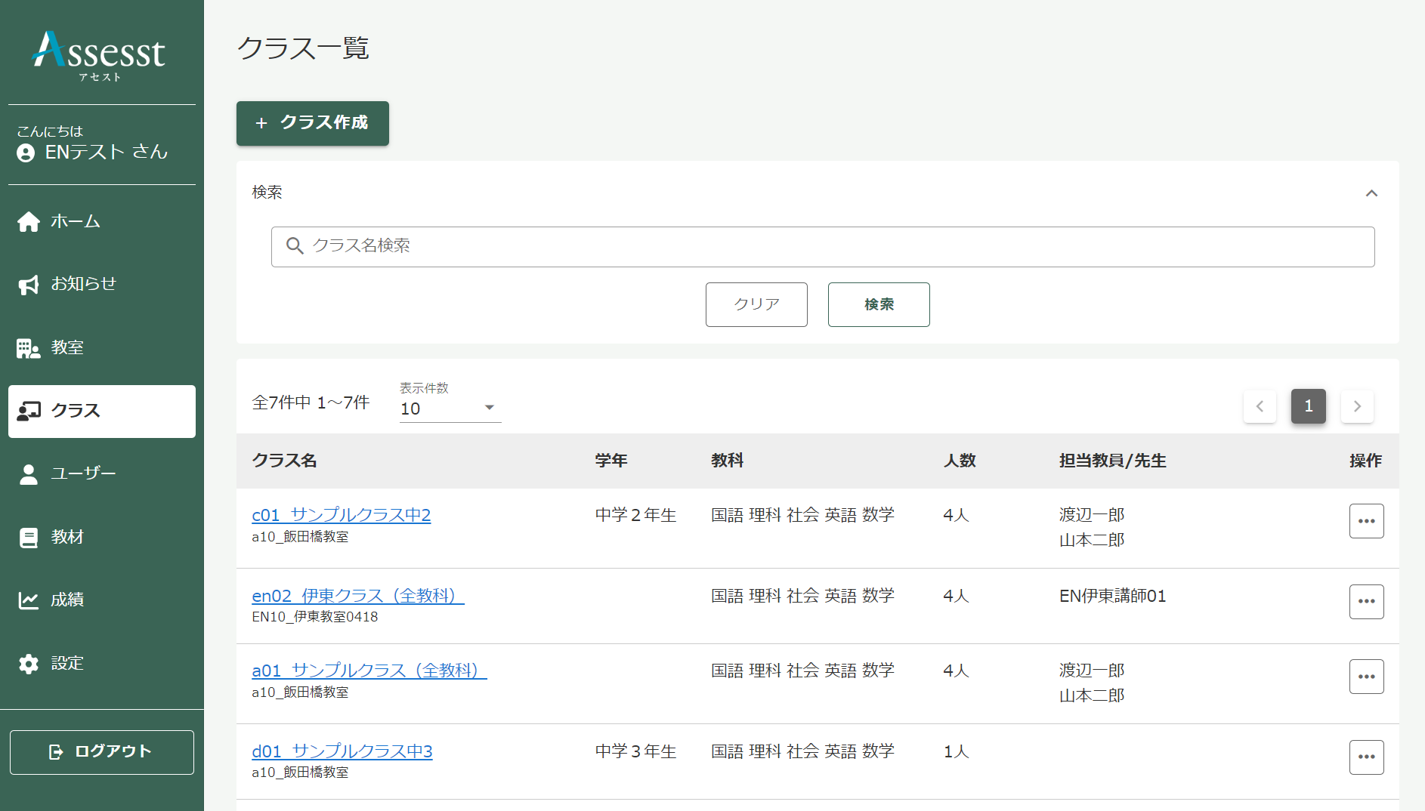Image resolution: width=1425 pixels, height=811 pixels.
Task: Click the 設定 gear icon
Action: coord(29,664)
